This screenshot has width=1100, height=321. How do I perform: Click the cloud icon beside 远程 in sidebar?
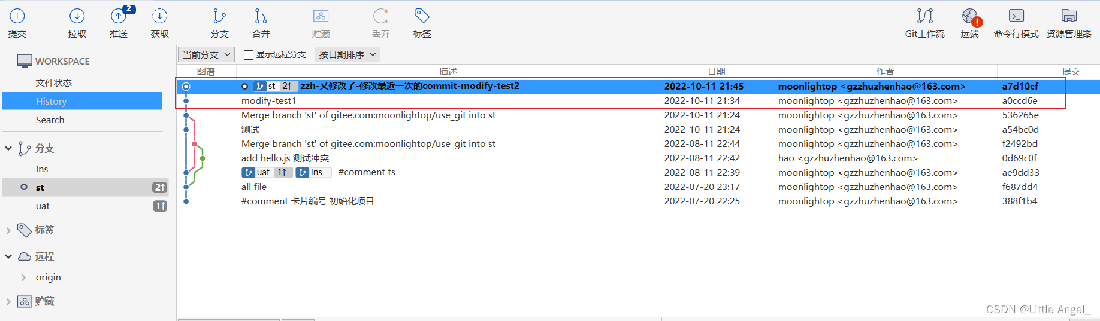tap(25, 256)
